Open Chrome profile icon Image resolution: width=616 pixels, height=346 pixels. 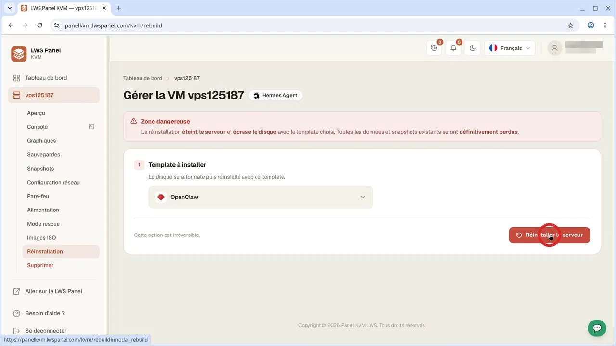(590, 25)
